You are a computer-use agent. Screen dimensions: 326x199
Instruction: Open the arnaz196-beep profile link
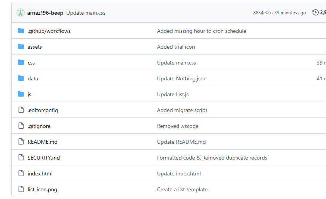[x=45, y=13]
